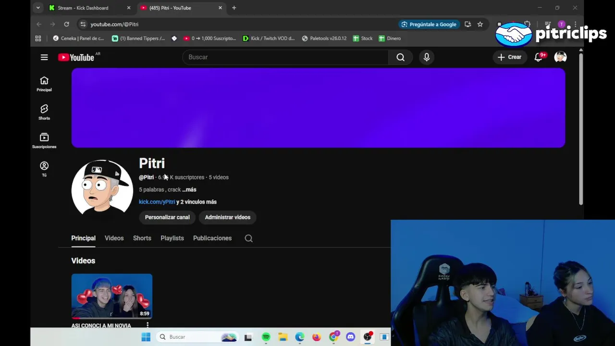Open Discord from the taskbar
The height and width of the screenshot is (346, 615).
(x=350, y=337)
